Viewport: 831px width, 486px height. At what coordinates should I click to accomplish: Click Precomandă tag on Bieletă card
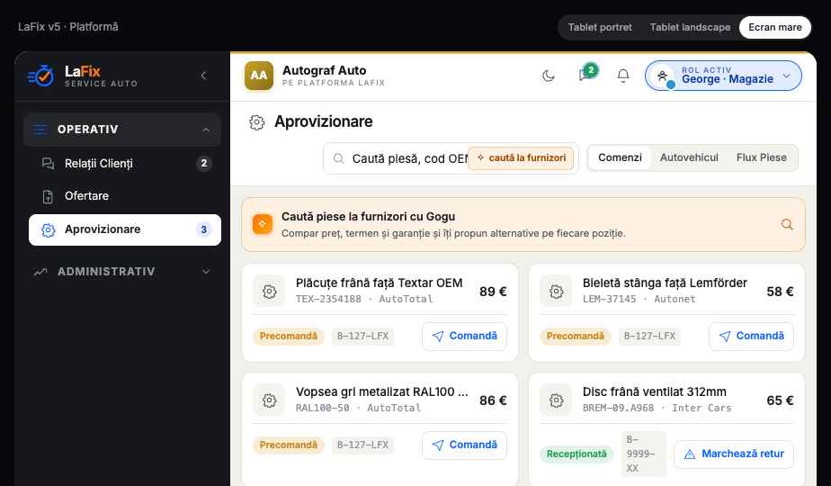[575, 337]
